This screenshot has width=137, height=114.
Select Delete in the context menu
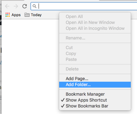95,69
